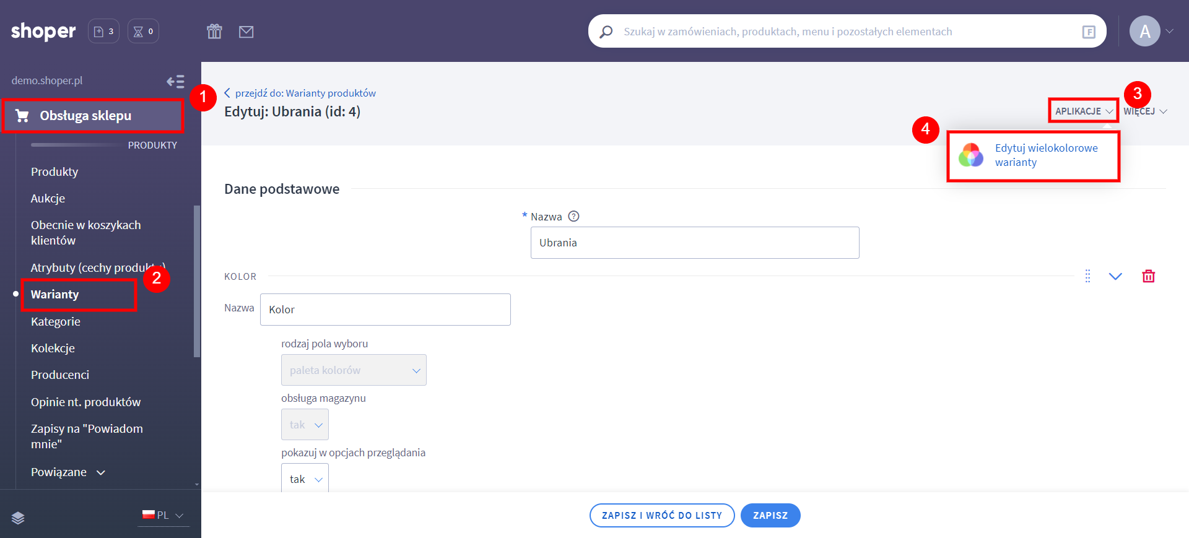Image resolution: width=1189 pixels, height=538 pixels.
Task: Open the PL language selector
Action: click(164, 515)
